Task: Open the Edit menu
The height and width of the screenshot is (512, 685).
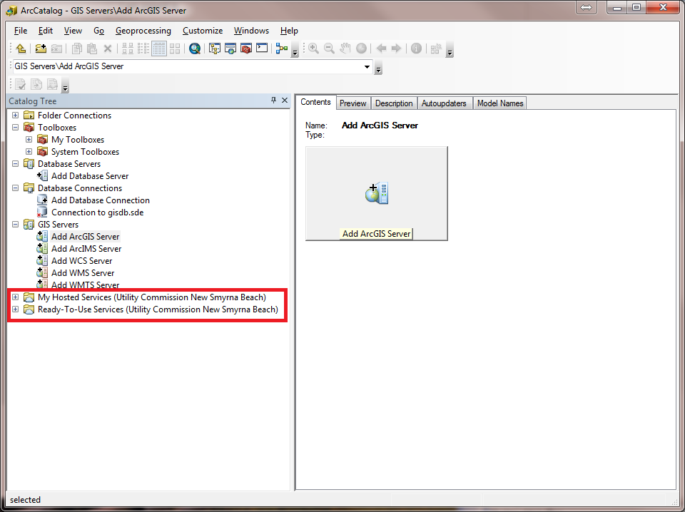Action: pyautogui.click(x=46, y=31)
